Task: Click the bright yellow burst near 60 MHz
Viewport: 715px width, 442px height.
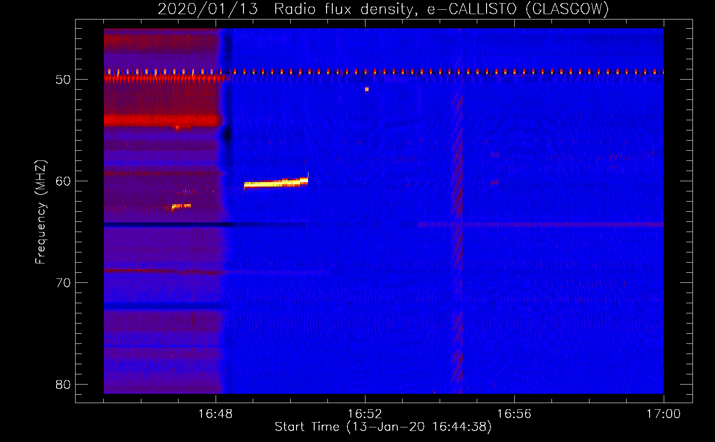Action: [x=276, y=183]
